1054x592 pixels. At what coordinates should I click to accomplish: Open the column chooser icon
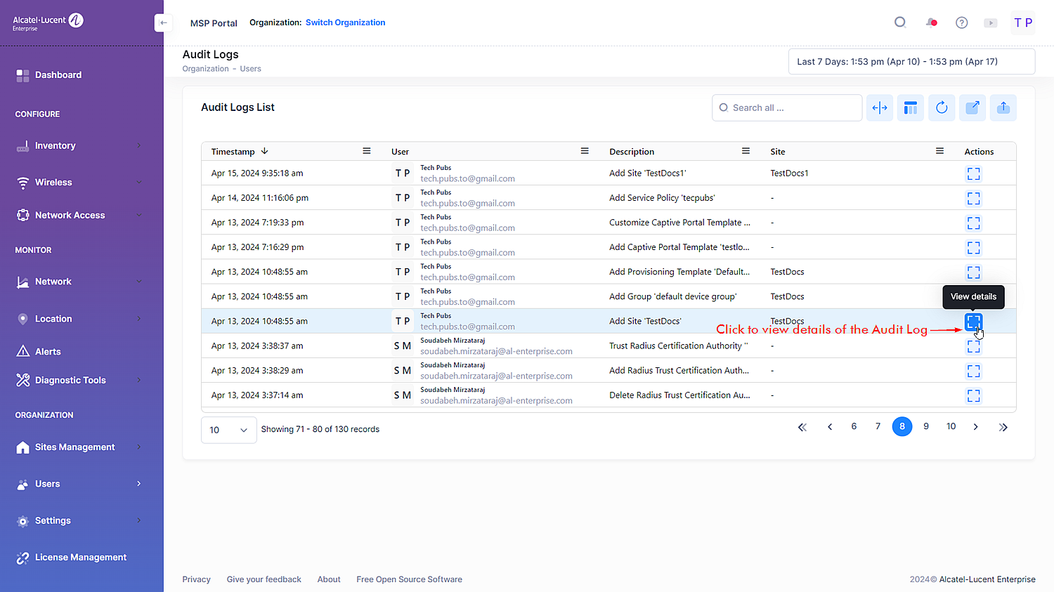point(911,107)
